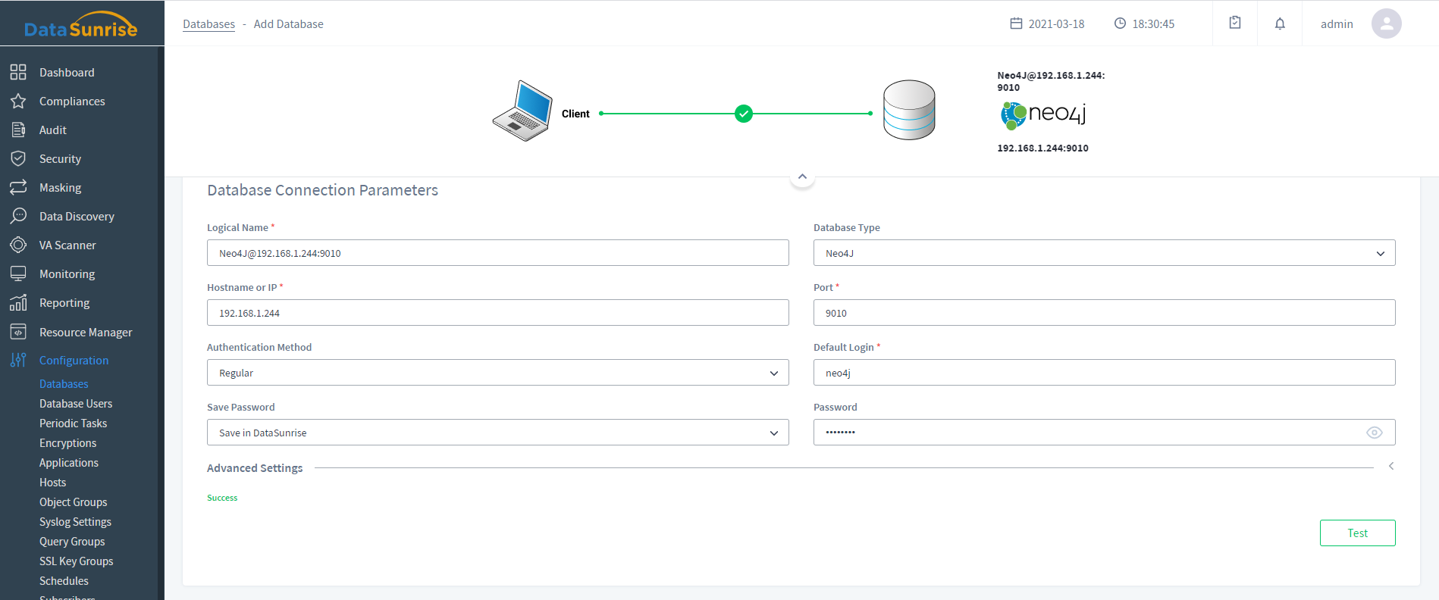Image resolution: width=1439 pixels, height=600 pixels.
Task: Click the Compliances star icon
Action: coord(18,101)
